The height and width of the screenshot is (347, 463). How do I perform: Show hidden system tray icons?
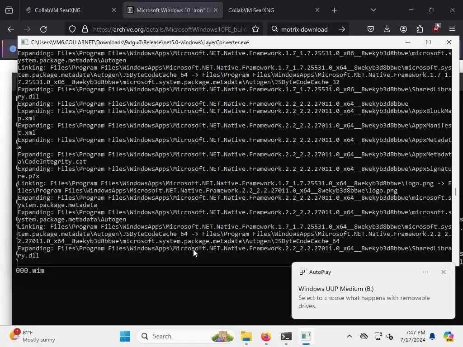pos(350,336)
